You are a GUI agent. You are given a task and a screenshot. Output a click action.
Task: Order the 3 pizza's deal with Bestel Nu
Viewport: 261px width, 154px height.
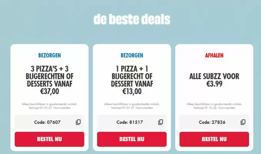[x=49, y=139]
